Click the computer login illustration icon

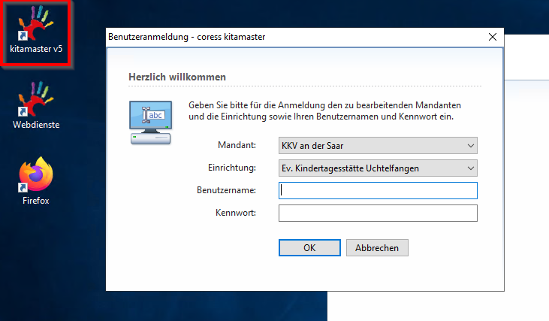[150, 123]
